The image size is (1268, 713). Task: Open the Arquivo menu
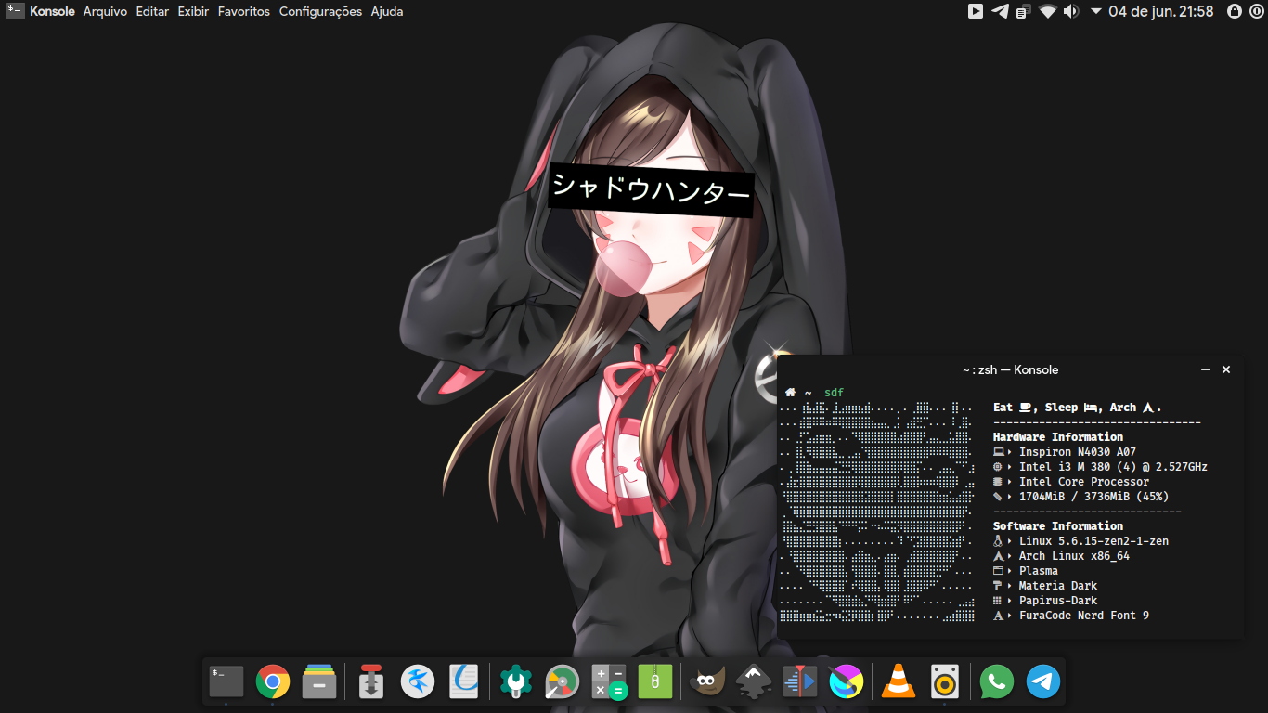[x=105, y=12]
